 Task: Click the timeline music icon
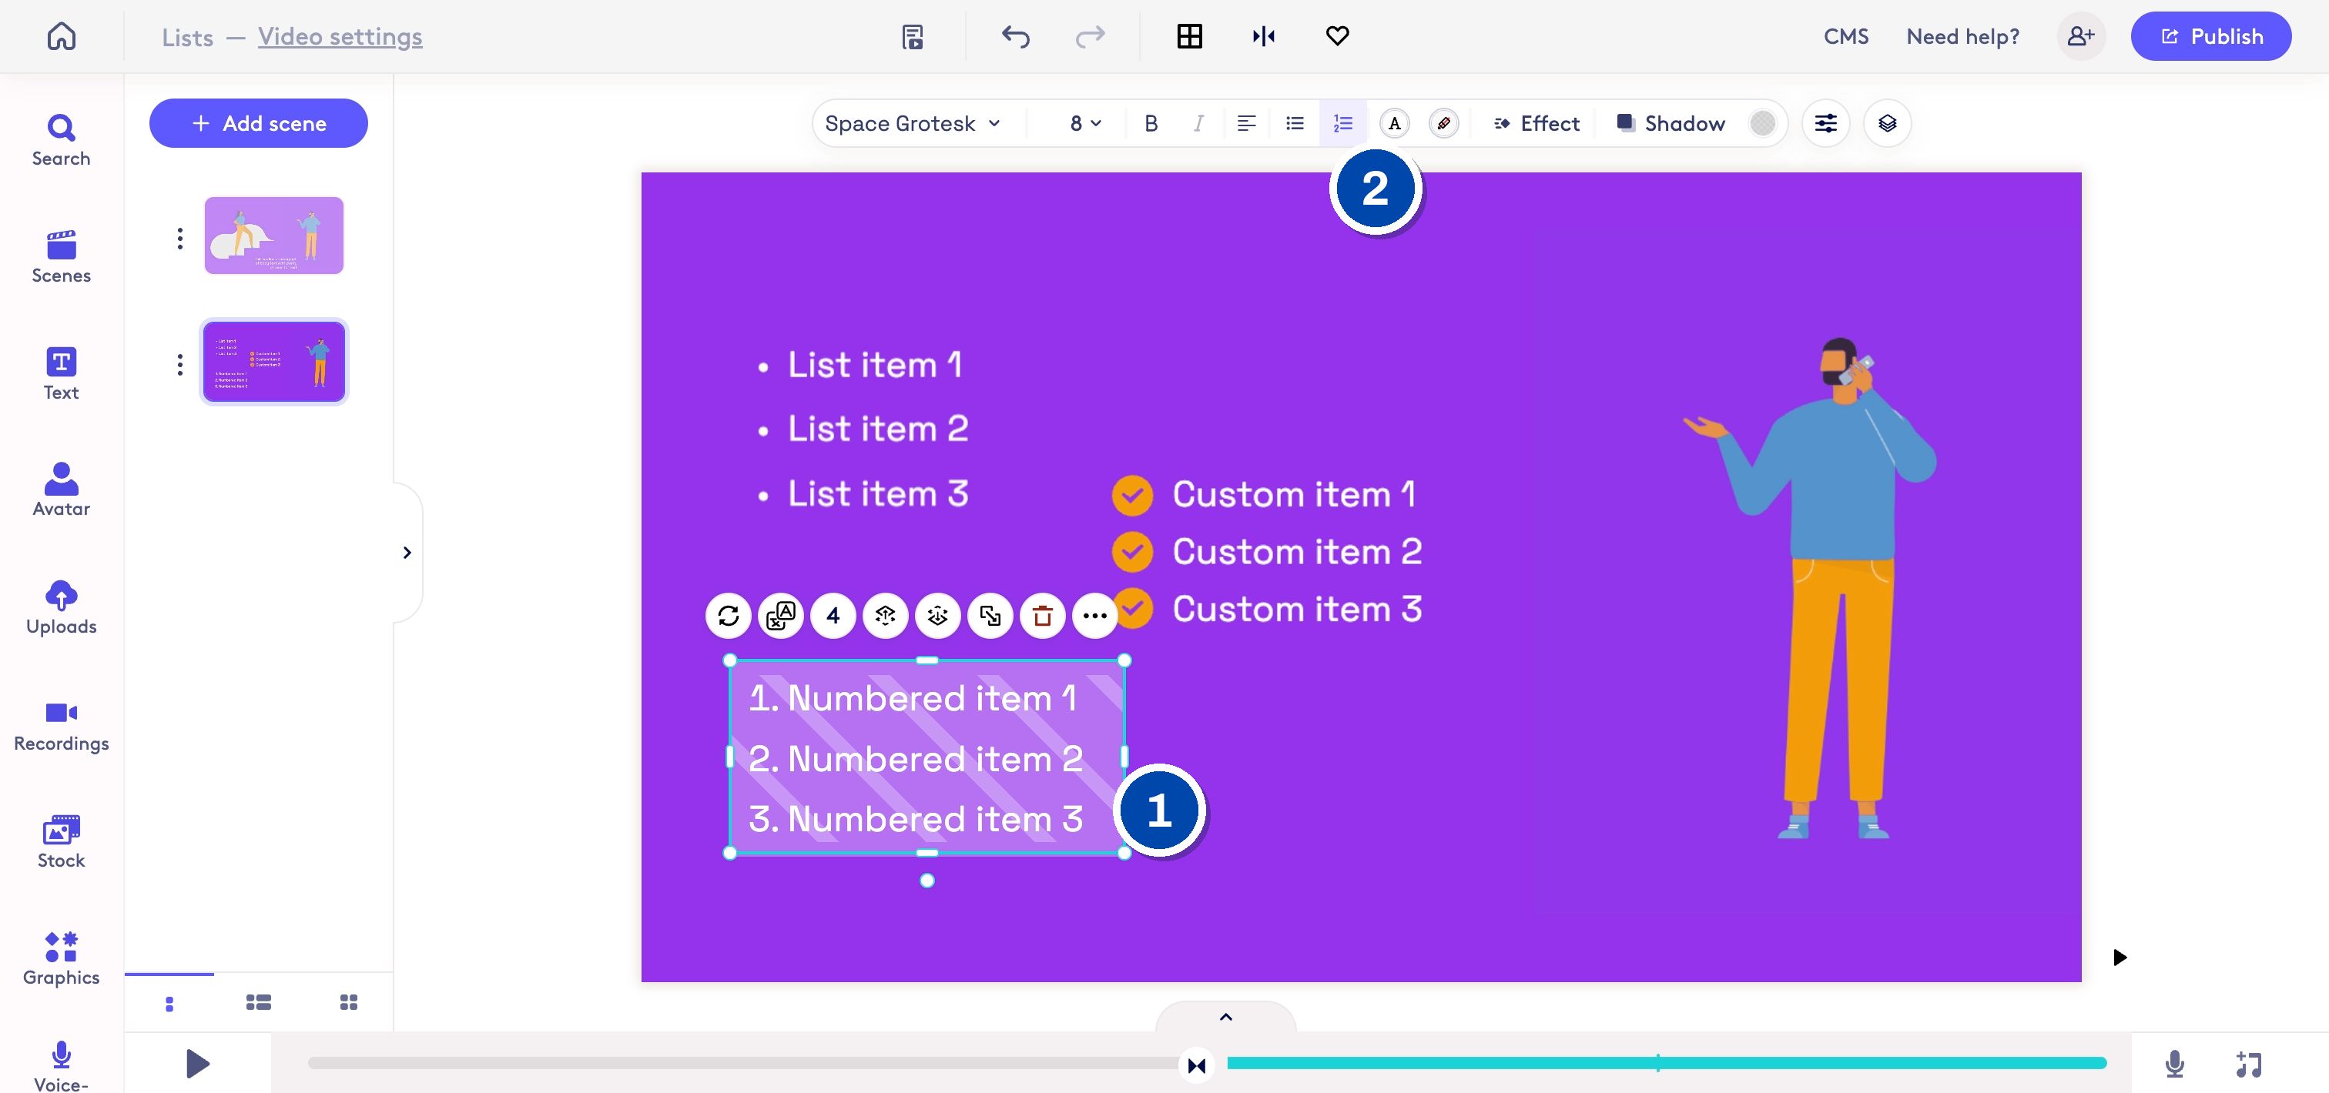tap(2249, 1064)
